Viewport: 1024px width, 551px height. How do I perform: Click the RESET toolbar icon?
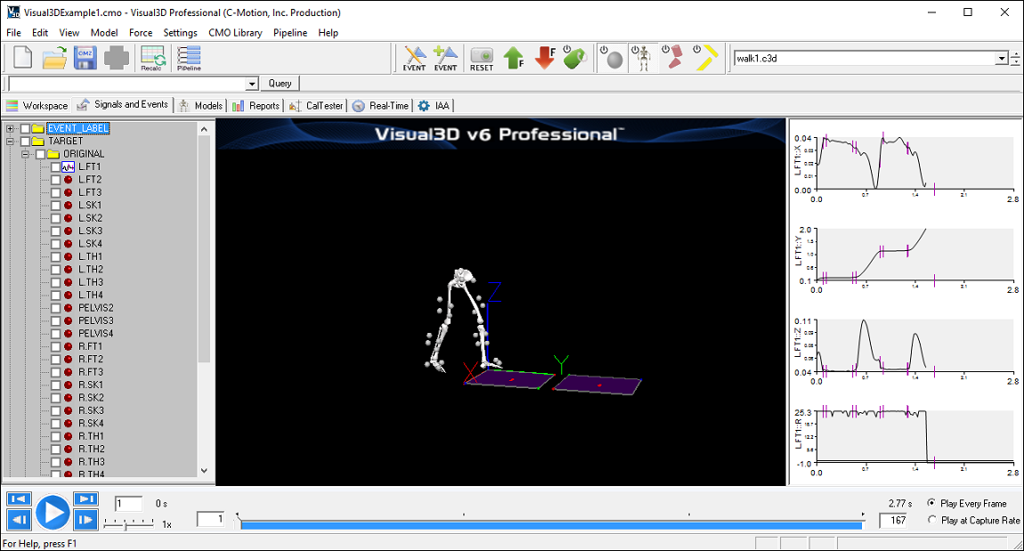tap(482, 58)
